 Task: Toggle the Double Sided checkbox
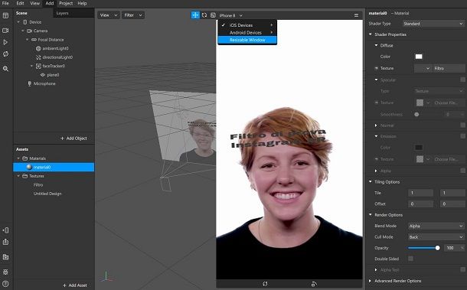(410, 259)
